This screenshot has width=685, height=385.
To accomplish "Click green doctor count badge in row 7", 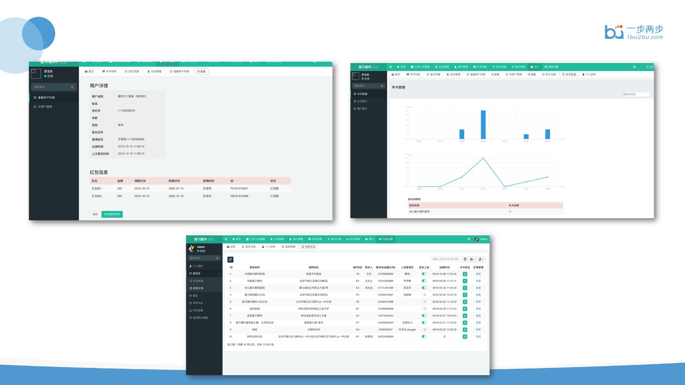I will coord(465,316).
